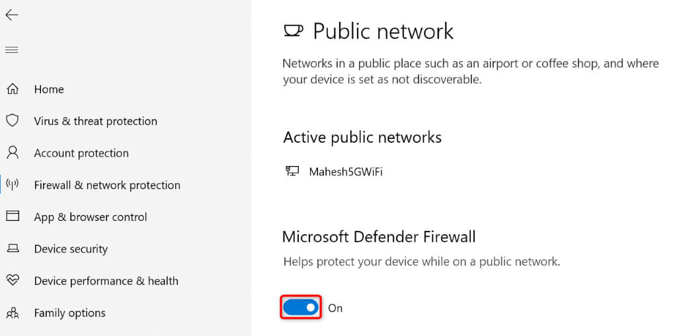This screenshot has height=336, width=677.
Task: Go to Firewall & network protection
Action: point(107,185)
